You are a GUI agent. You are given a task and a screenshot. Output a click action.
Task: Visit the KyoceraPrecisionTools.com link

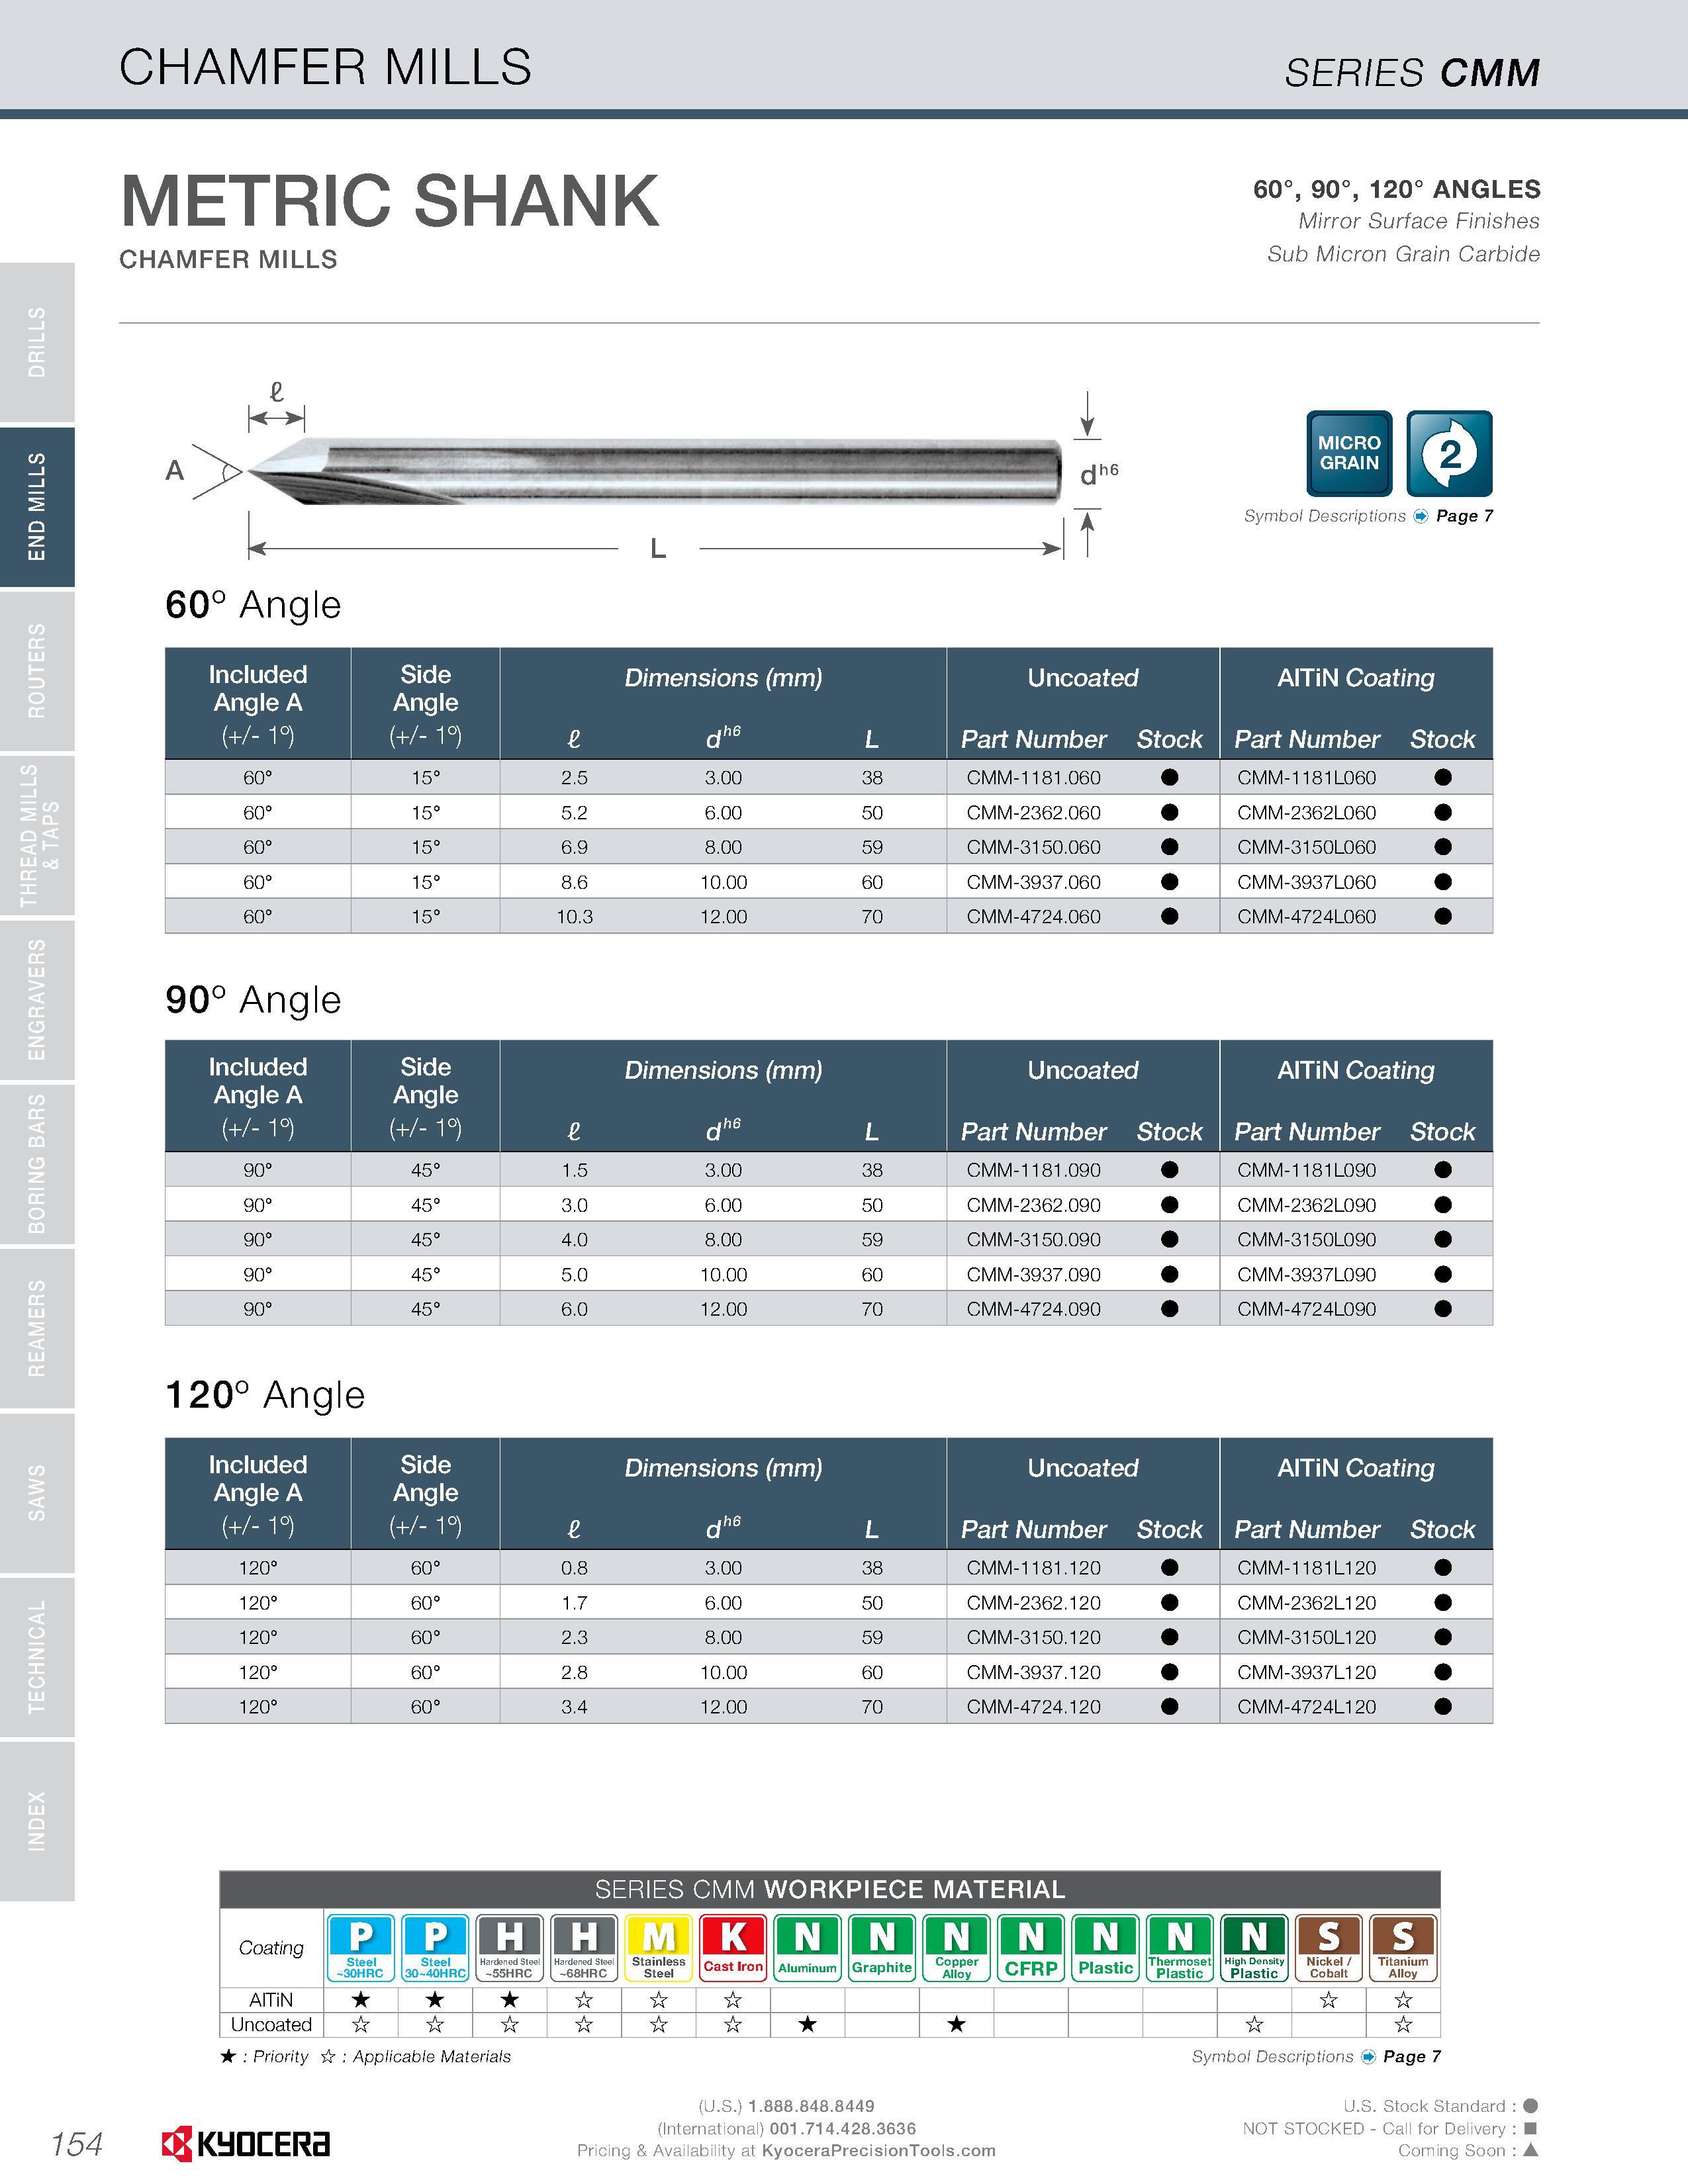pyautogui.click(x=879, y=2150)
